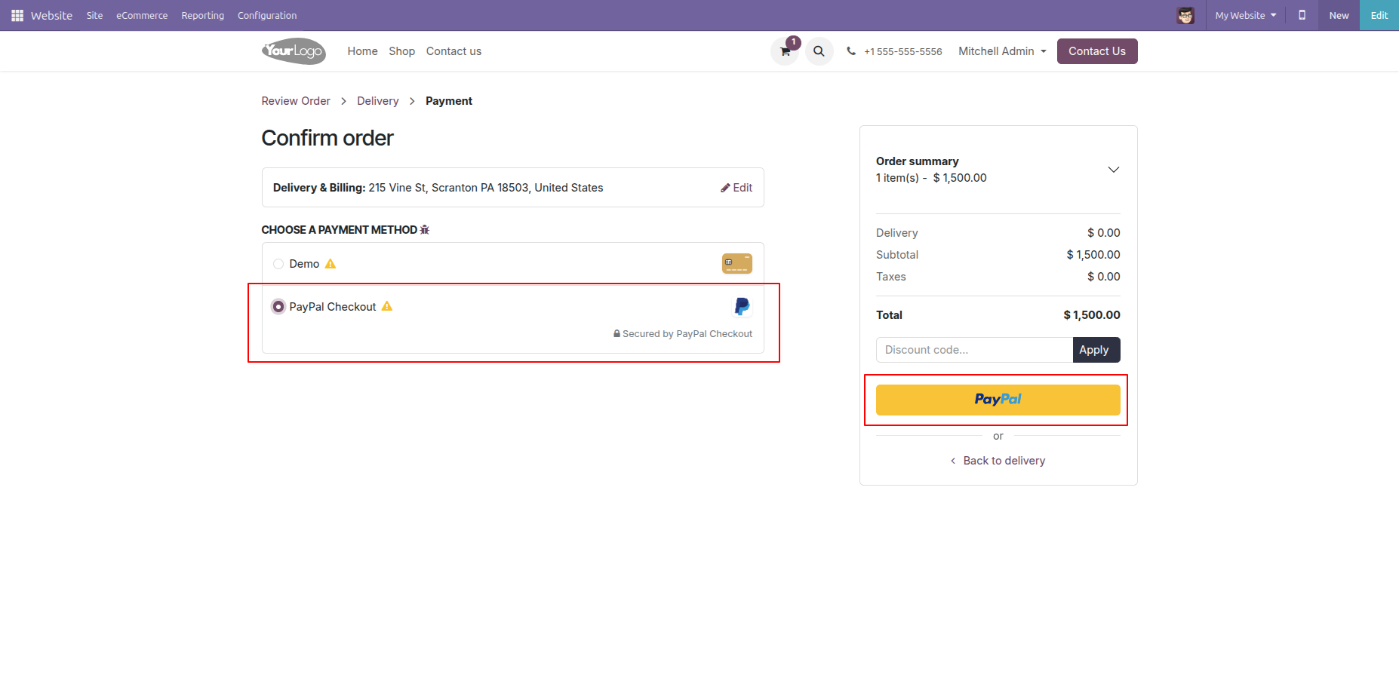Viewport: 1399px width, 699px height.
Task: Edit the delivery and billing address
Action: pos(736,188)
